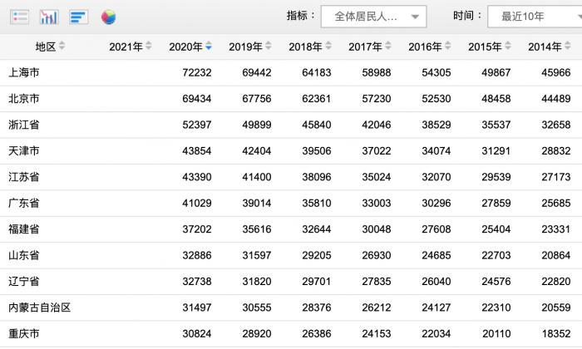Switch to pie chart view

tap(108, 17)
